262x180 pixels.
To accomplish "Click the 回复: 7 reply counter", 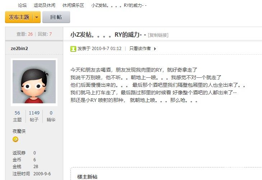I will tap(45, 34).
